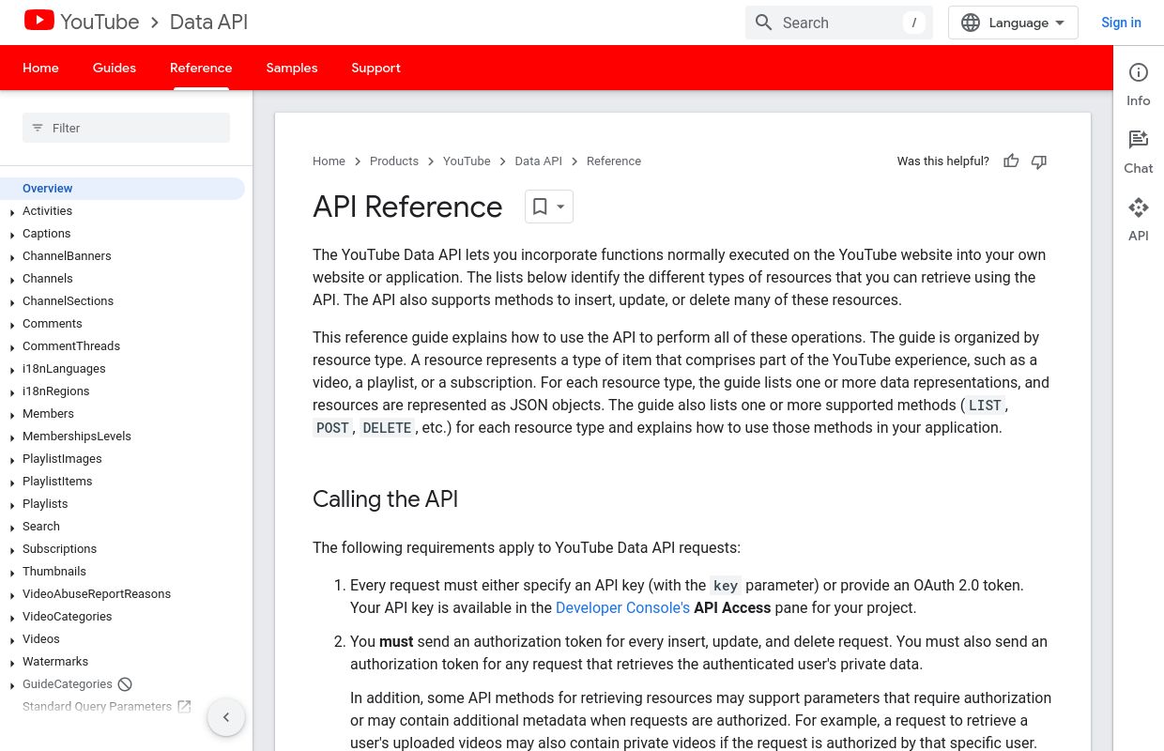Expand the i18nLanguages section
The height and width of the screenshot is (751, 1164).
pos(12,370)
